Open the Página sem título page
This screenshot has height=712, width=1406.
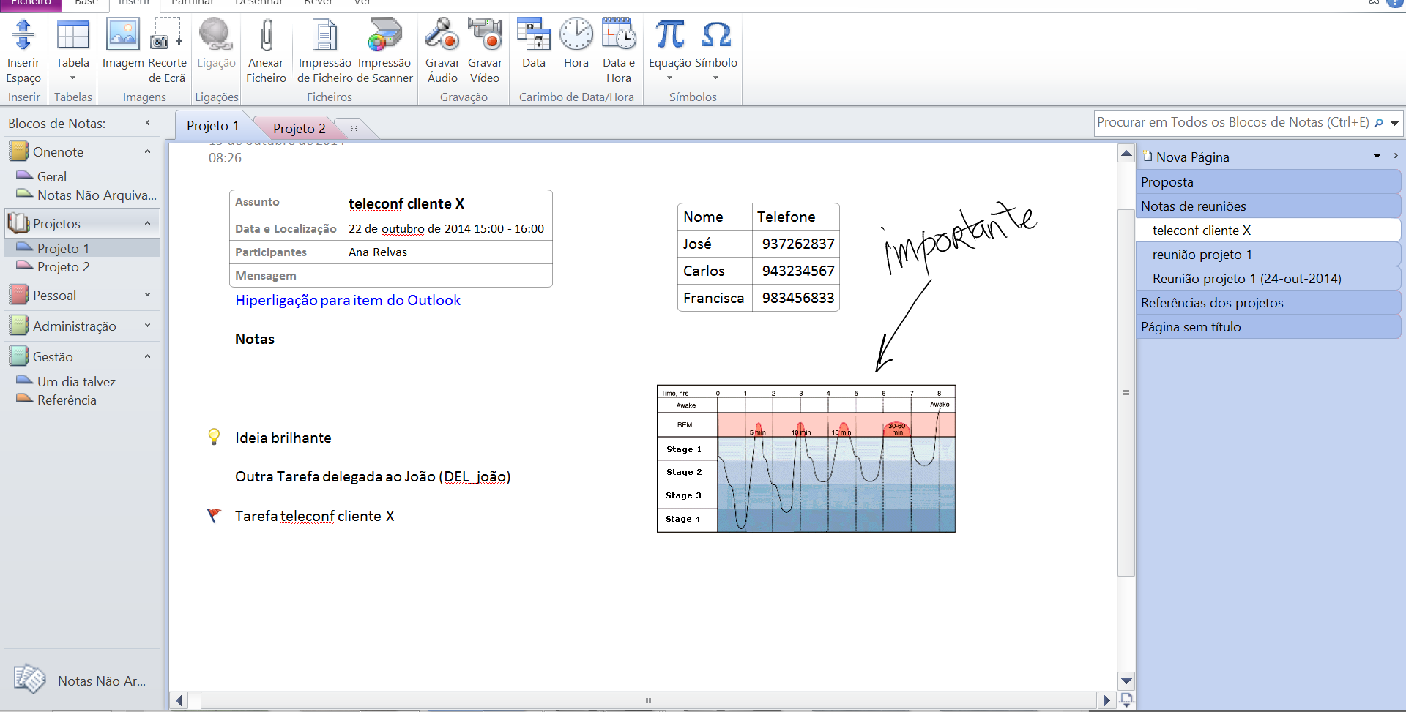1268,326
